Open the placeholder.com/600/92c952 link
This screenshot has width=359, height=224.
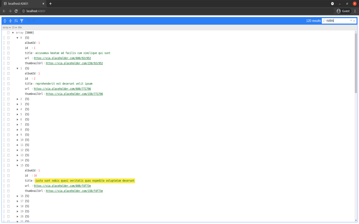click(62, 58)
